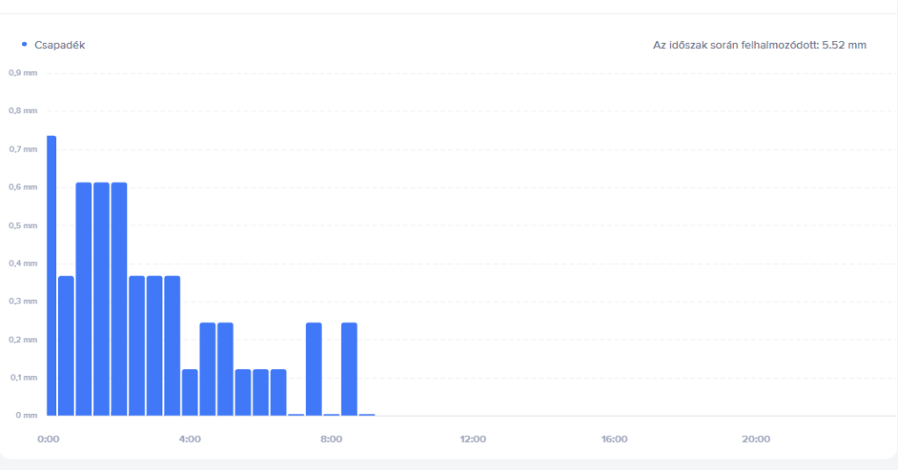The image size is (898, 470).
Task: Click the 0,7 mm y-axis label
Action: pyautogui.click(x=23, y=149)
